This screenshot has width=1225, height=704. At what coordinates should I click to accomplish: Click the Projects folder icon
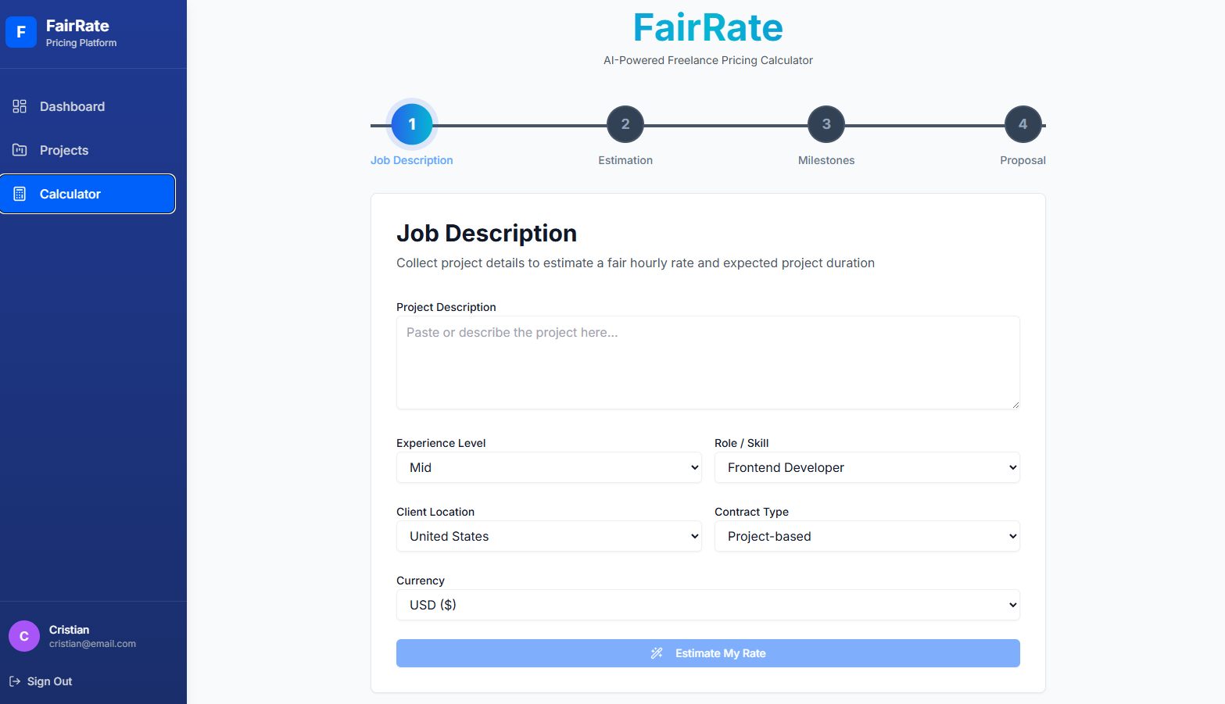(20, 150)
